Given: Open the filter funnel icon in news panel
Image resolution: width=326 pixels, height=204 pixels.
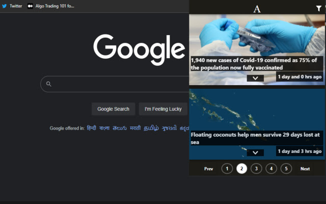Looking at the screenshot, I should (x=319, y=8).
